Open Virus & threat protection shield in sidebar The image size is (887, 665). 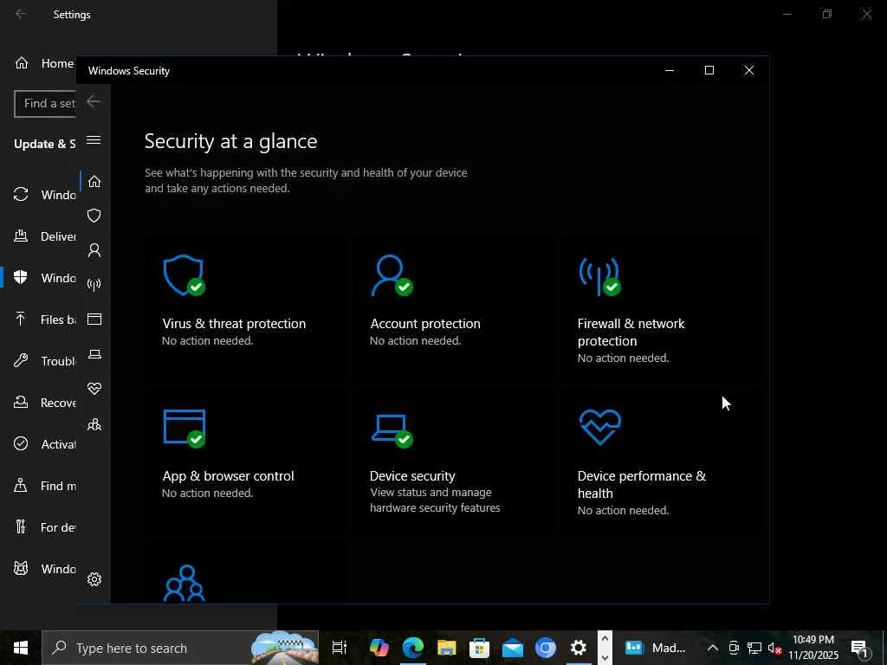tap(94, 216)
